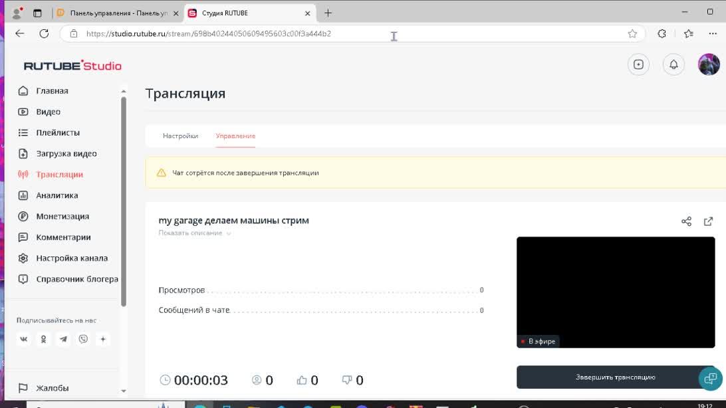Screen dimensions: 726x408
Task: Click the address bar URL
Action: (208, 34)
